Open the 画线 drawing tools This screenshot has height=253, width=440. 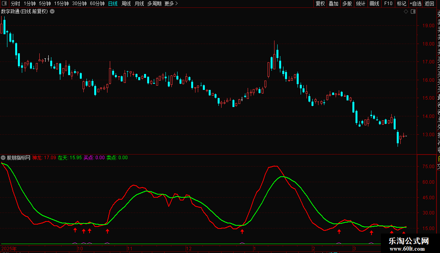pyautogui.click(x=374, y=4)
